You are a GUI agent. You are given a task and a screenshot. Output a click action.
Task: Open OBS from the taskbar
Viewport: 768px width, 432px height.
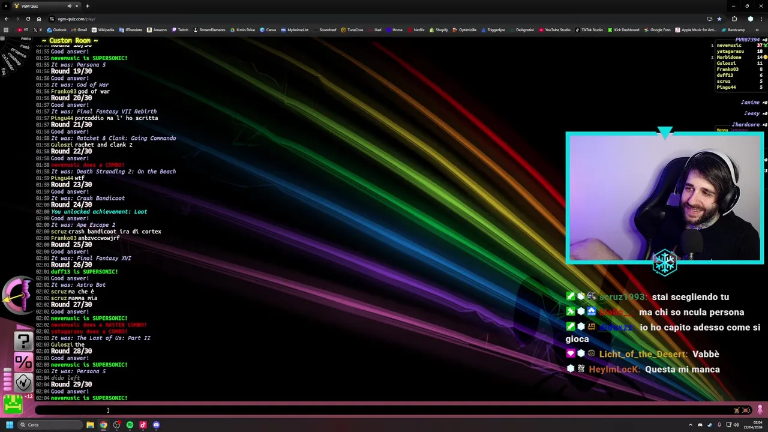[x=116, y=425]
